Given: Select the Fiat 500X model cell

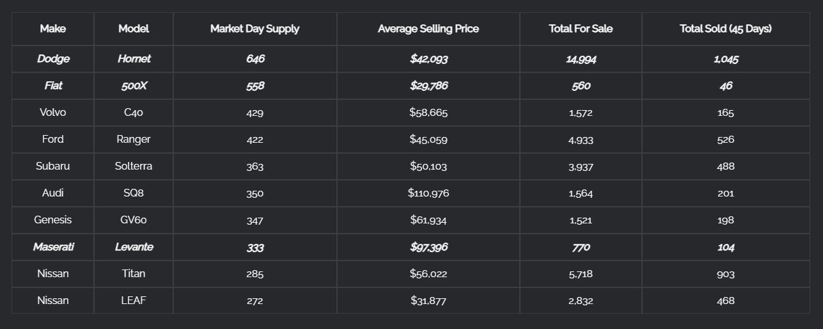Looking at the screenshot, I should click(134, 86).
